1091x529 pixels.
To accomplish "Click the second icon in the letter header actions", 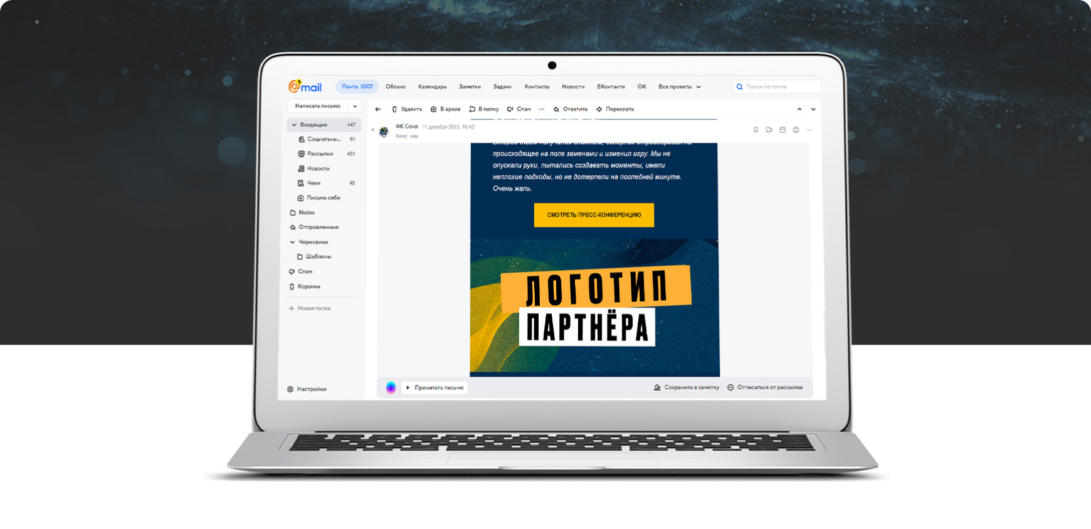I will (x=769, y=130).
